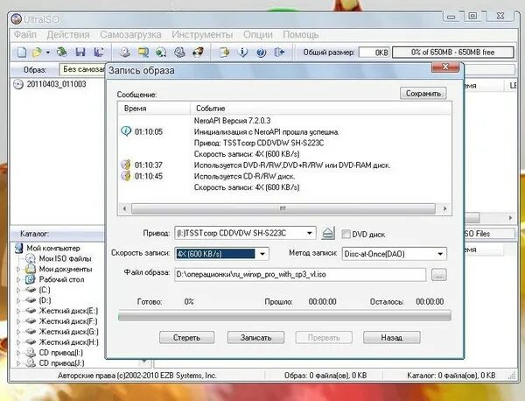
Task: Click the Записать button
Action: pos(255,337)
